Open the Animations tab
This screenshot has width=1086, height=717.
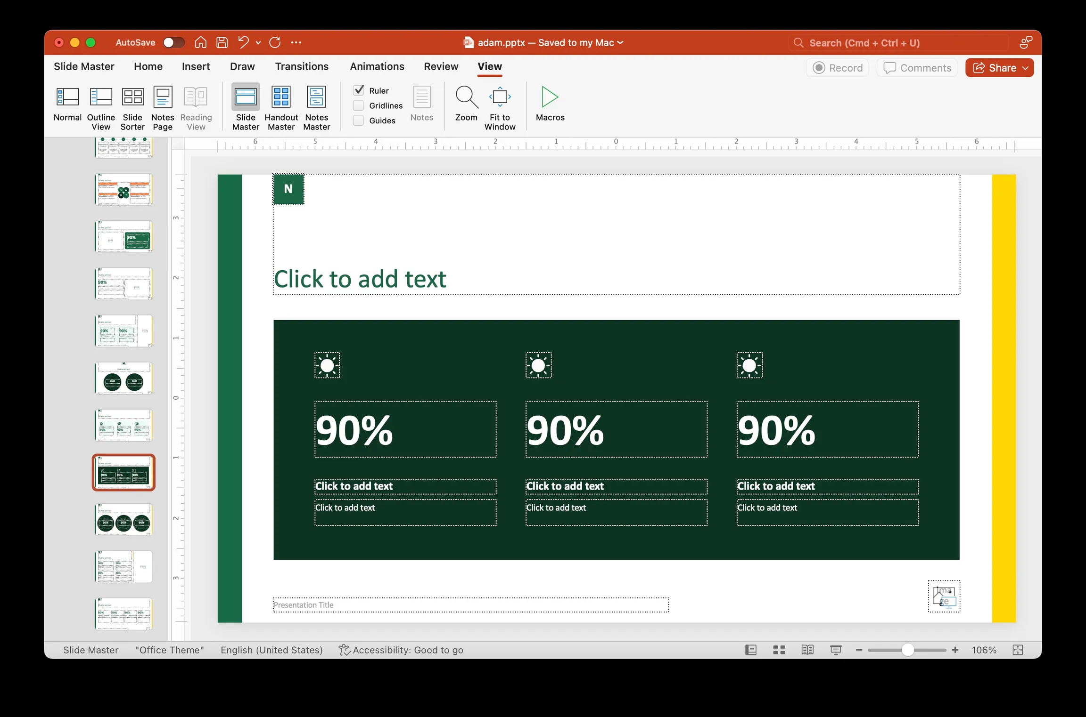point(377,66)
